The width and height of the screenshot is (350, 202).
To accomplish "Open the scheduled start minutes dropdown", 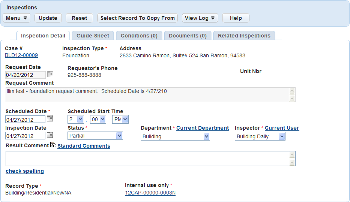I will pos(99,119).
